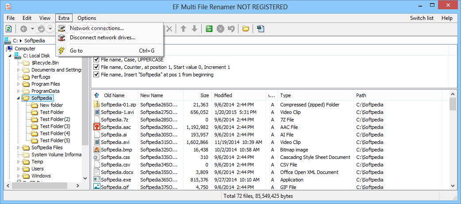The width and height of the screenshot is (461, 204).
Task: Open the Forward history dropdown arrow
Action: [50, 29]
